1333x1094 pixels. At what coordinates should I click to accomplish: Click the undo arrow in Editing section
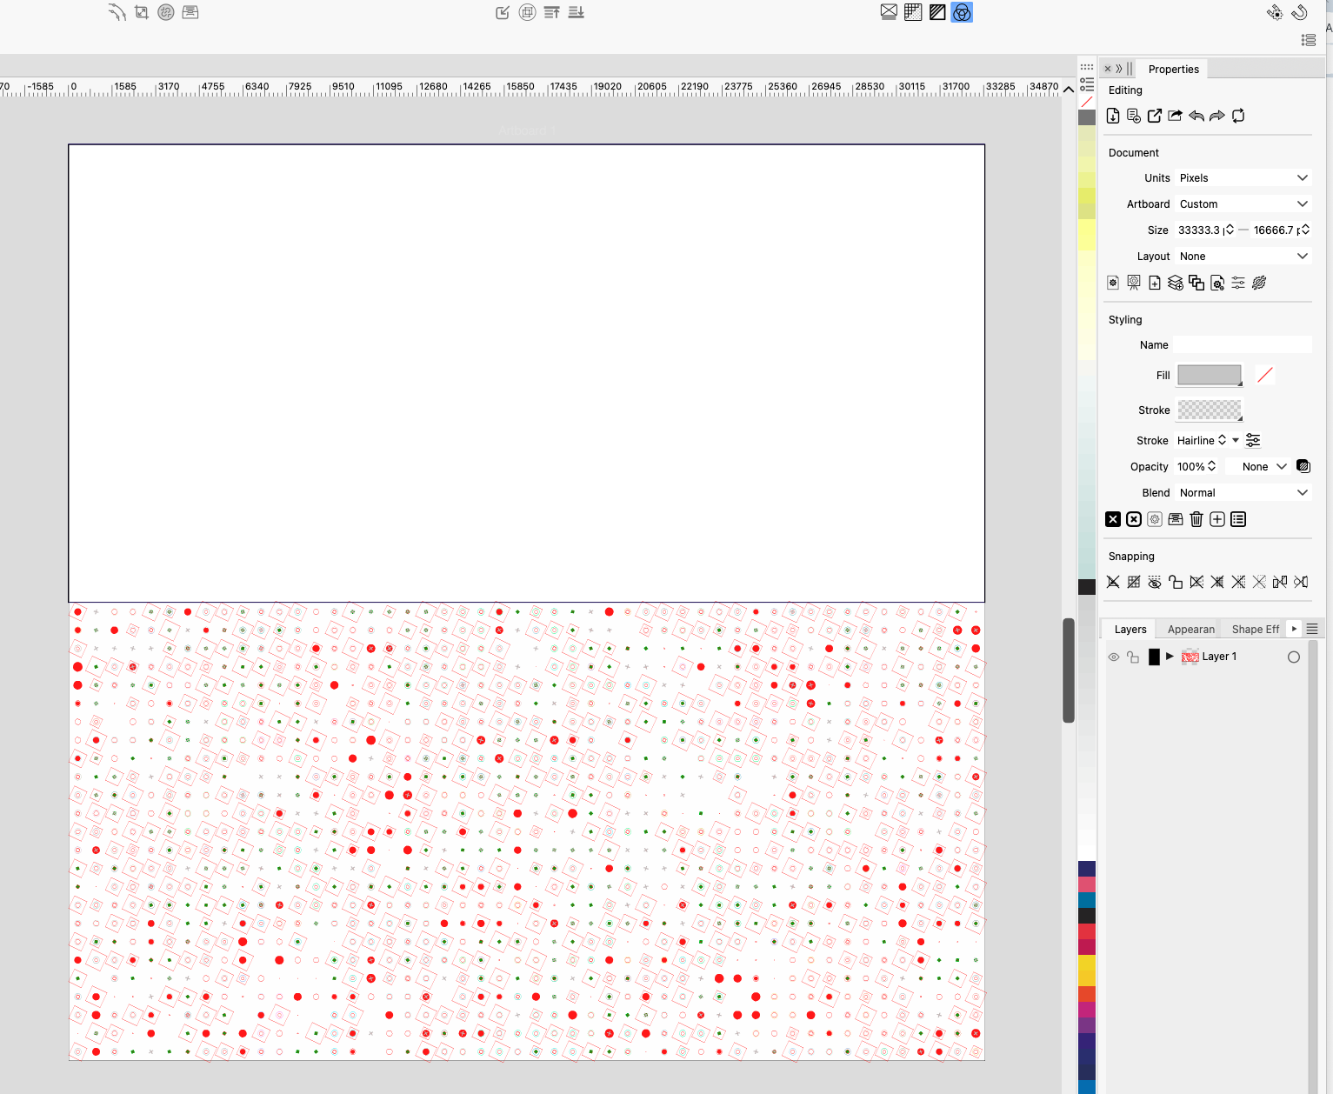point(1196,116)
